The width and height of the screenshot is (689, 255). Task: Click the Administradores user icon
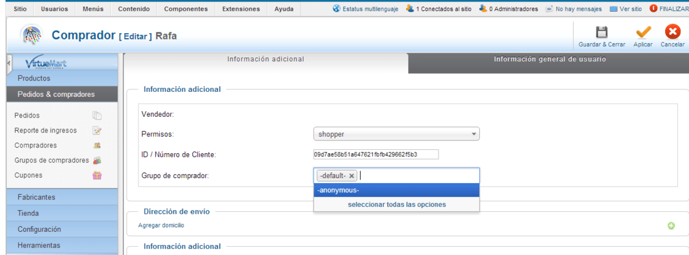(483, 8)
